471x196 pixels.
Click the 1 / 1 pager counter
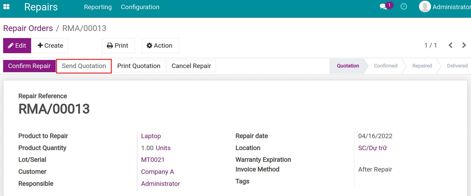click(430, 45)
